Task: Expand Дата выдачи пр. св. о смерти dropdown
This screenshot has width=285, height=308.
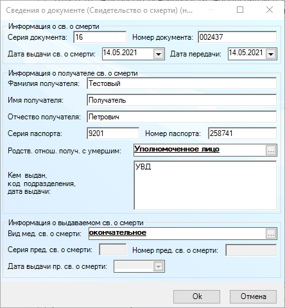Action: point(159,266)
